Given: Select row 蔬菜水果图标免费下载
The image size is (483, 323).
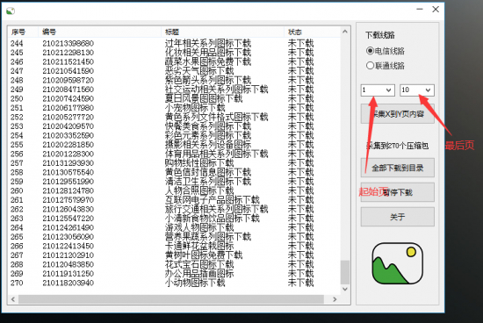Looking at the screenshot, I should click(x=175, y=61).
